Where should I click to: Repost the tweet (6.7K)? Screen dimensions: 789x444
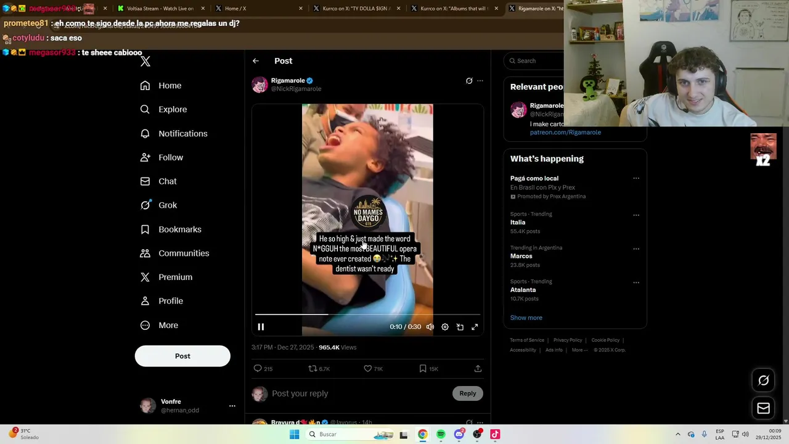point(319,369)
